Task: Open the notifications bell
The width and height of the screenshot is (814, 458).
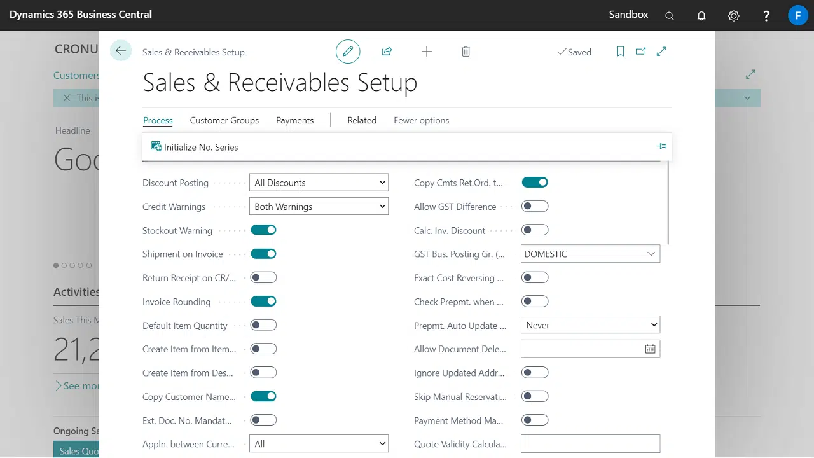Action: (x=701, y=16)
